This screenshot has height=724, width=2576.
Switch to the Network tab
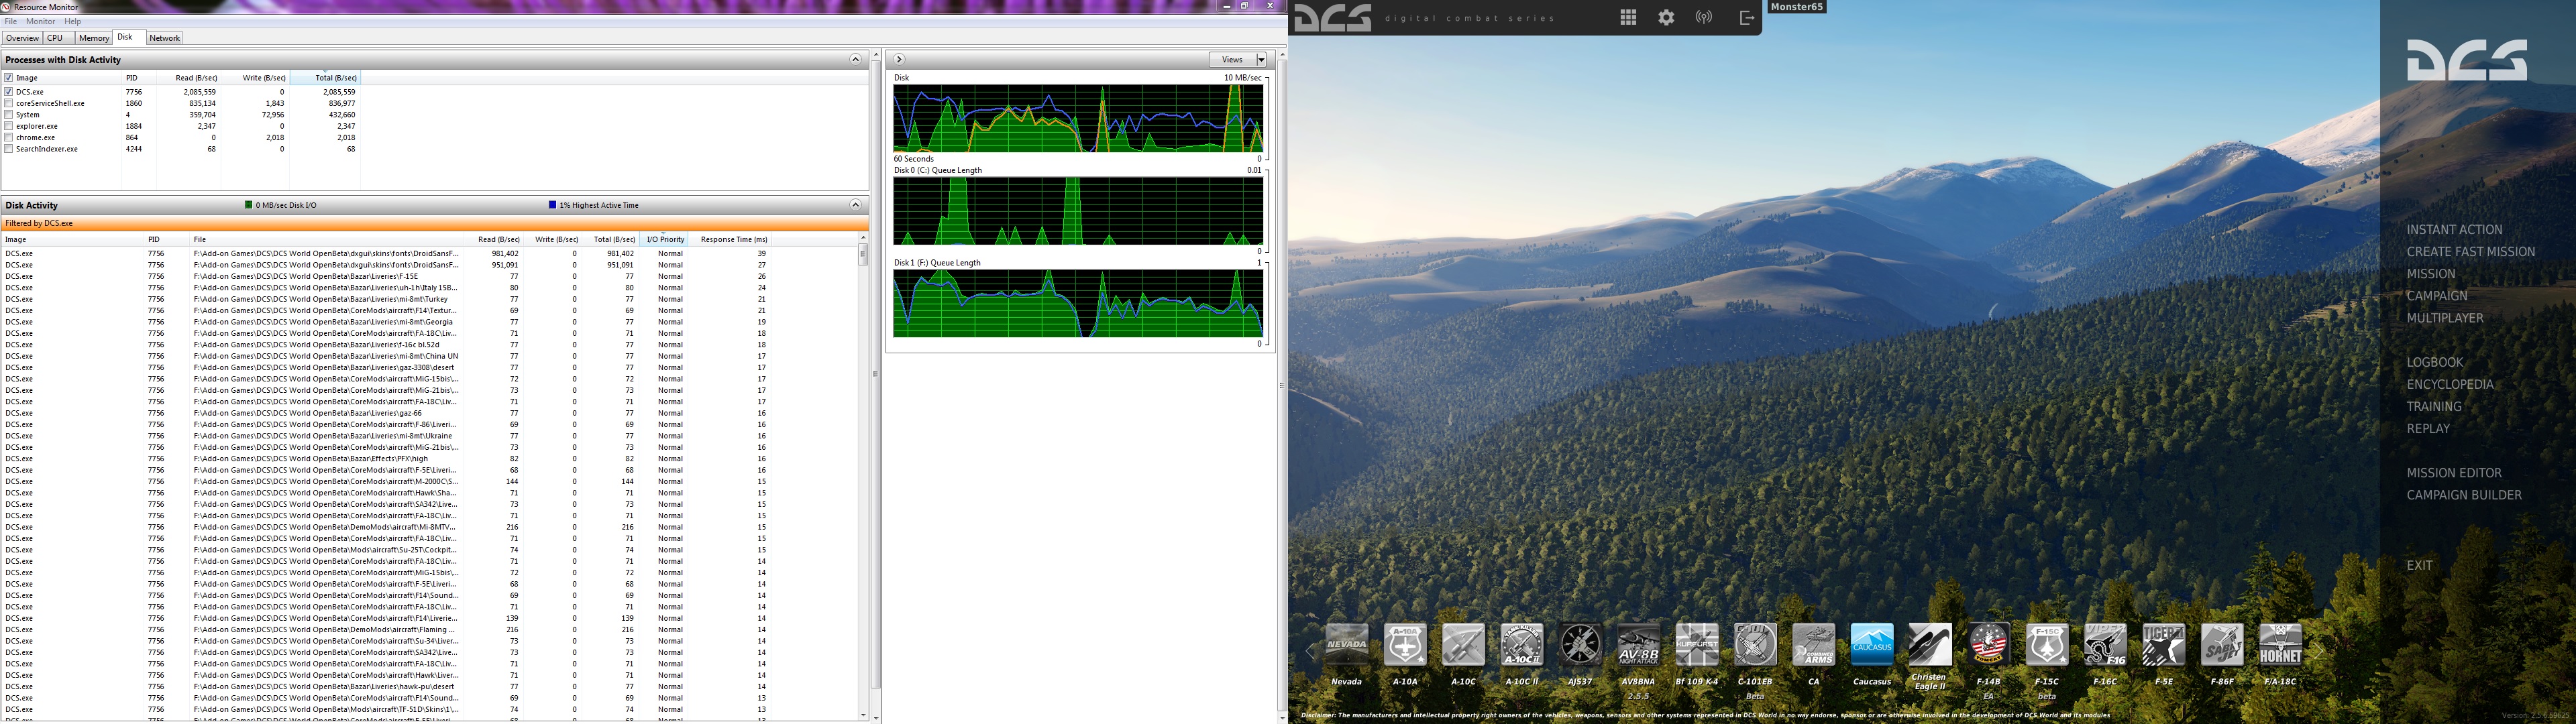(x=164, y=38)
